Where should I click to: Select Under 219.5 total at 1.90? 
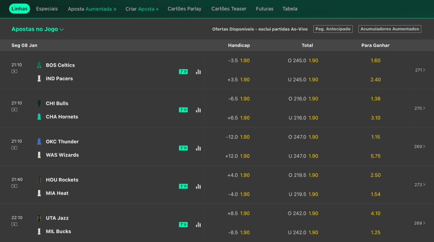click(303, 194)
